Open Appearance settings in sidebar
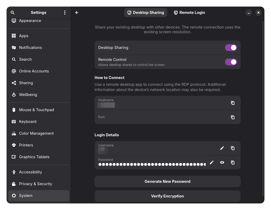This screenshot has width=271, height=210. (x=39, y=21)
